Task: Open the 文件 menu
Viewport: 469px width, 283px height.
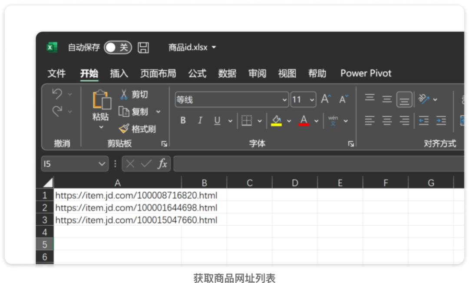Action: (56, 73)
